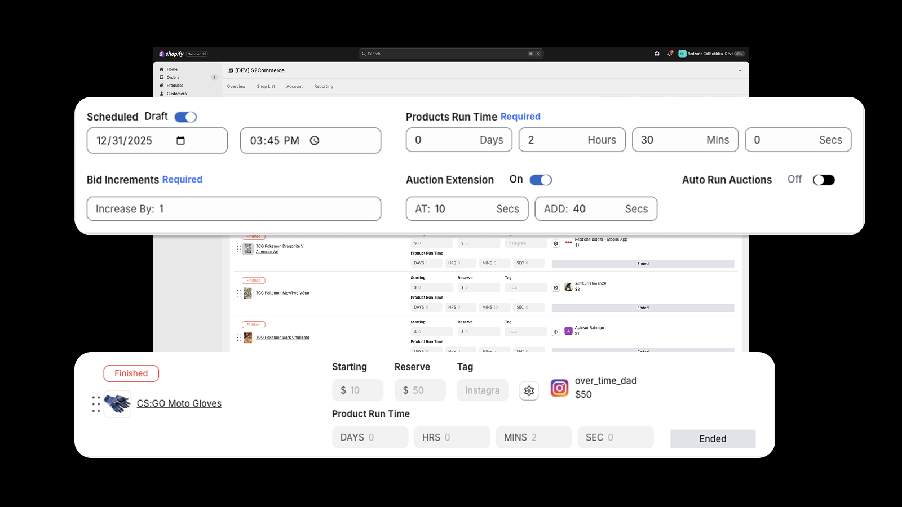Open Orders from the sidebar icon
Image resolution: width=902 pixels, height=507 pixels.
161,77
